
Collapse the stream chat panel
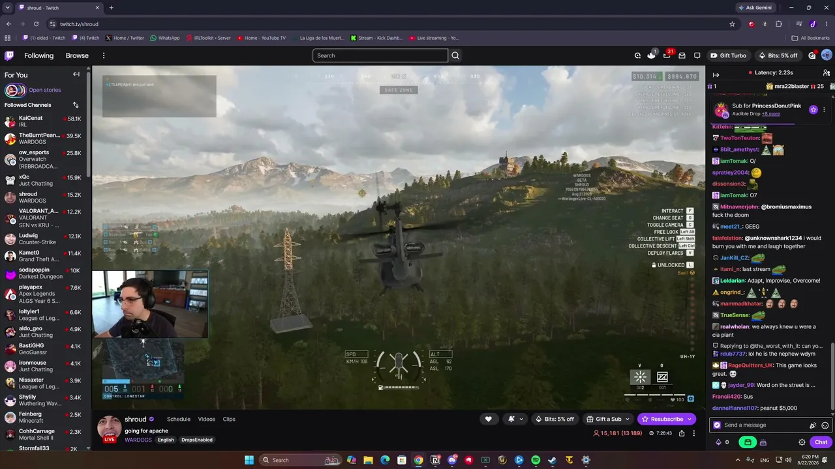tap(716, 74)
